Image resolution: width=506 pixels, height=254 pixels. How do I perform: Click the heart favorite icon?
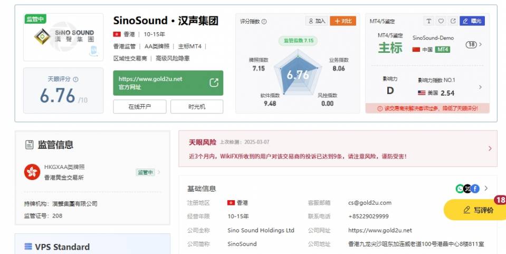pos(441,21)
